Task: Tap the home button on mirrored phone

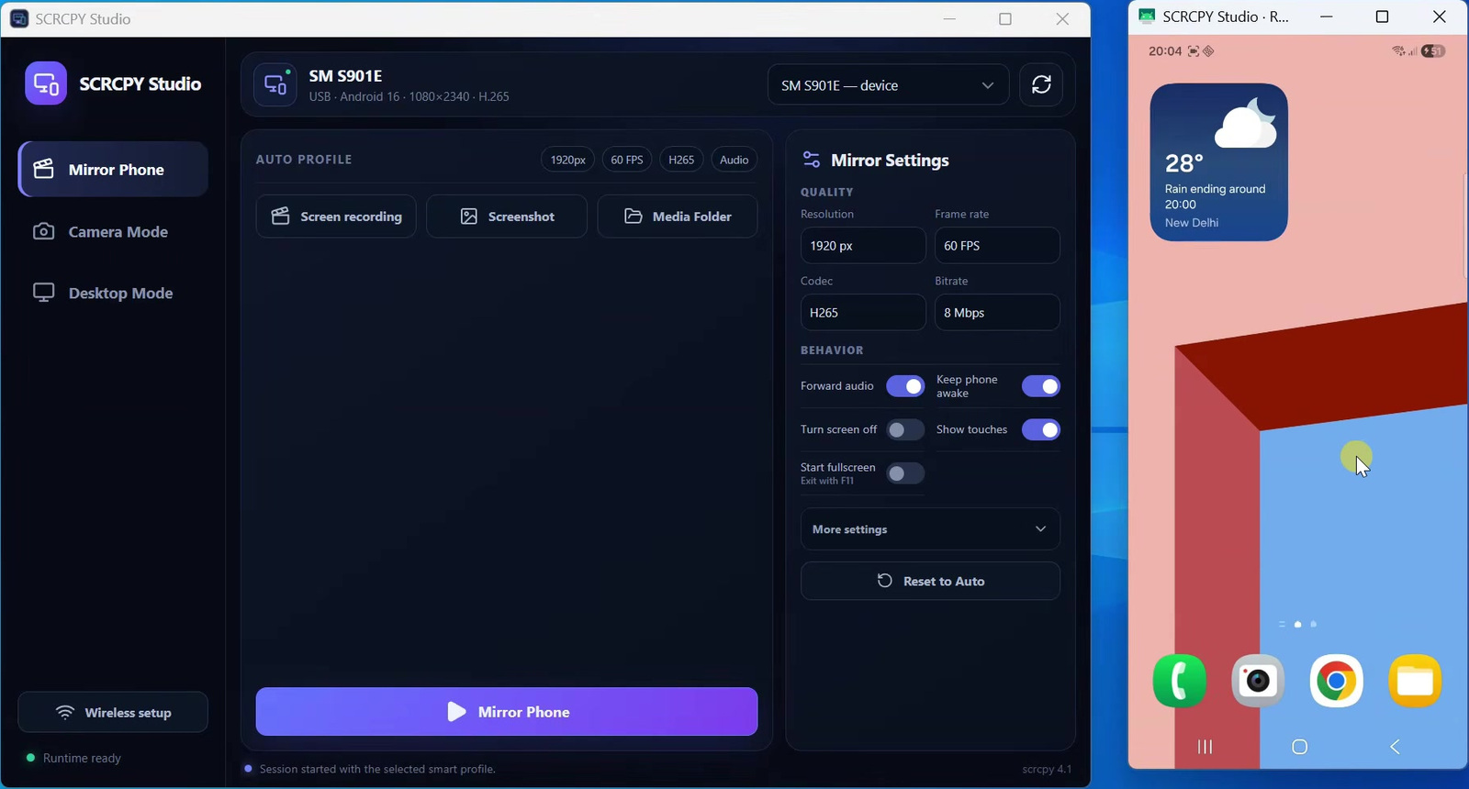Action: point(1299,747)
